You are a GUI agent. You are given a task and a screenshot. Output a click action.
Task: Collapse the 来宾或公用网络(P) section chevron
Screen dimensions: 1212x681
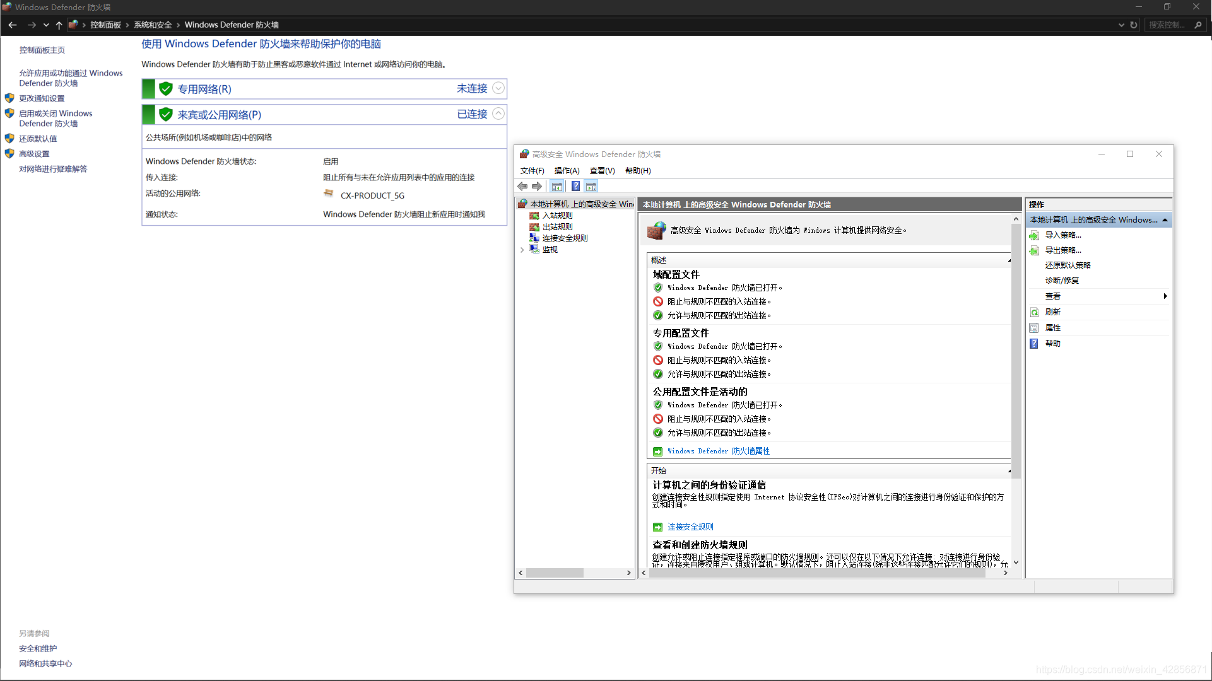tap(498, 114)
